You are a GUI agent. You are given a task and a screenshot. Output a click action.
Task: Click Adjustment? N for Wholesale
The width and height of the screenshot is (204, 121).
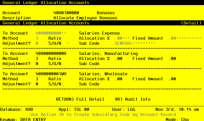click(x=37, y=84)
